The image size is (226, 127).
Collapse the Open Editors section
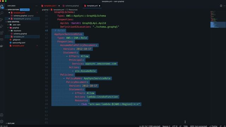click(x=13, y=10)
